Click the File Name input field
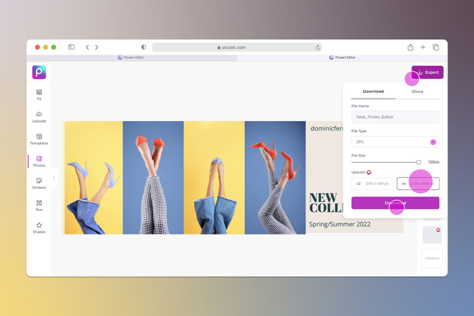This screenshot has height=316, width=474. [x=395, y=117]
